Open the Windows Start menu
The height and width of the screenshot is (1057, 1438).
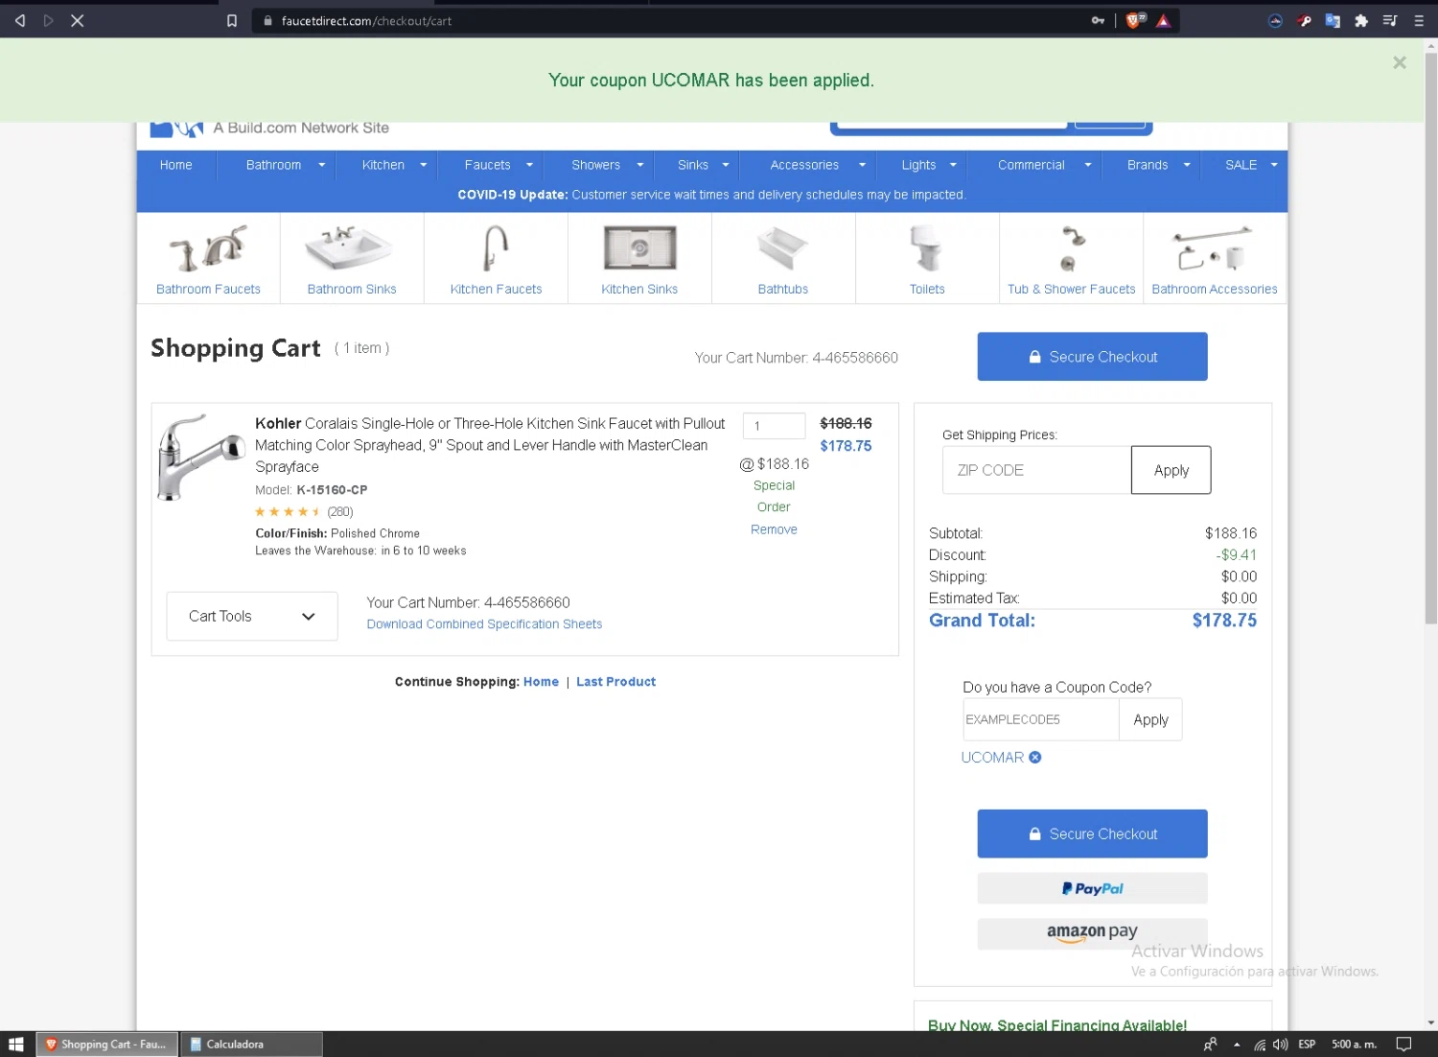16,1045
